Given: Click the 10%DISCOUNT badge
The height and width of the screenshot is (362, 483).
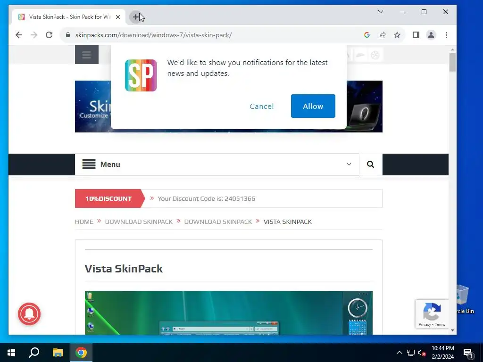Looking at the screenshot, I should point(108,198).
